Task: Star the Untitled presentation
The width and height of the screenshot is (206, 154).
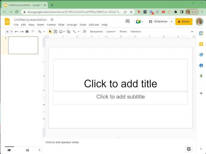Action: (x=52, y=20)
